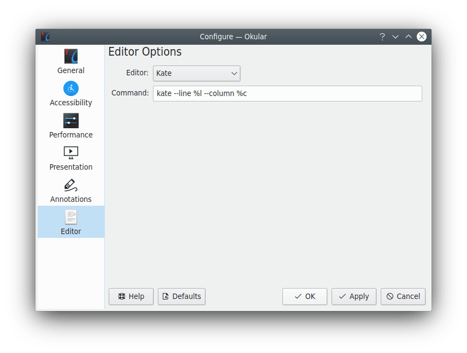Select the Accessibility wheelchair icon
Viewport: 467px width, 353px height.
71,88
